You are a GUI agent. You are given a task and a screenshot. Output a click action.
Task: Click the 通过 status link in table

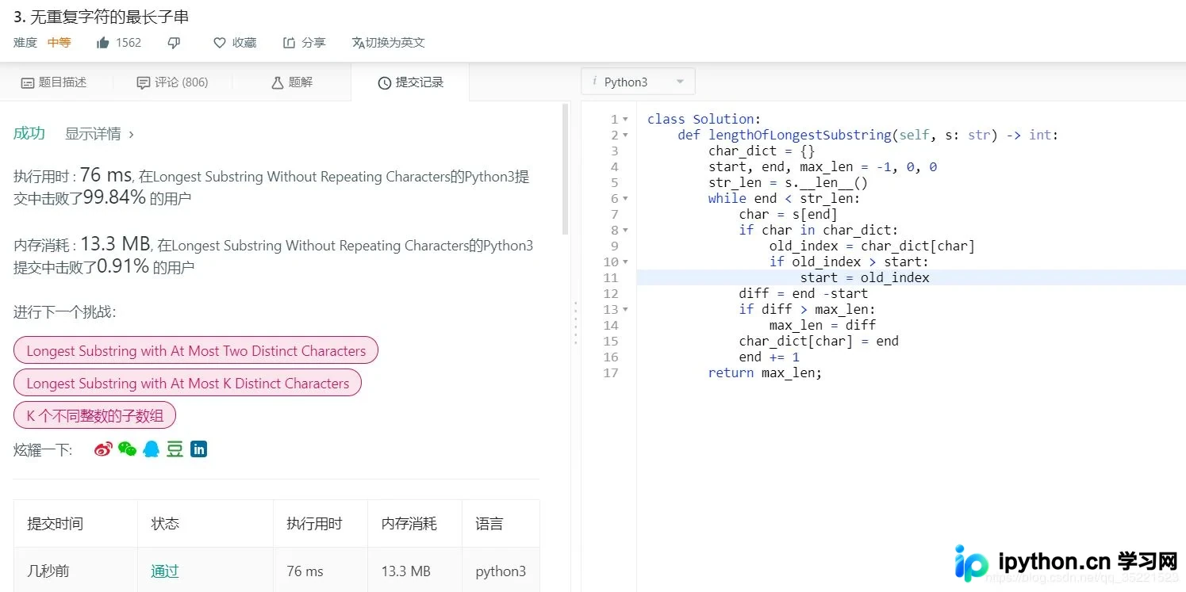(x=165, y=571)
